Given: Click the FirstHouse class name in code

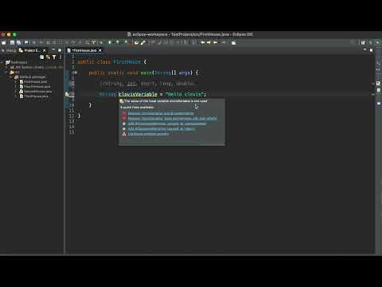Looking at the screenshot, I should tap(127, 62).
